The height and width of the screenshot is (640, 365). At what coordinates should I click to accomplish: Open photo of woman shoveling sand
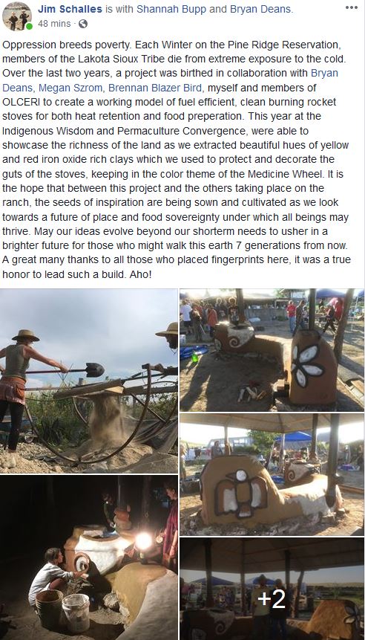(x=89, y=381)
